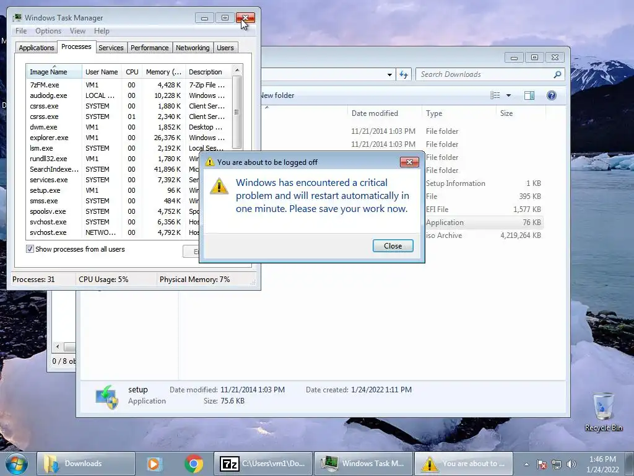Focus the 'You are about to' taskbar button
This screenshot has height=476, width=634.
click(x=463, y=464)
